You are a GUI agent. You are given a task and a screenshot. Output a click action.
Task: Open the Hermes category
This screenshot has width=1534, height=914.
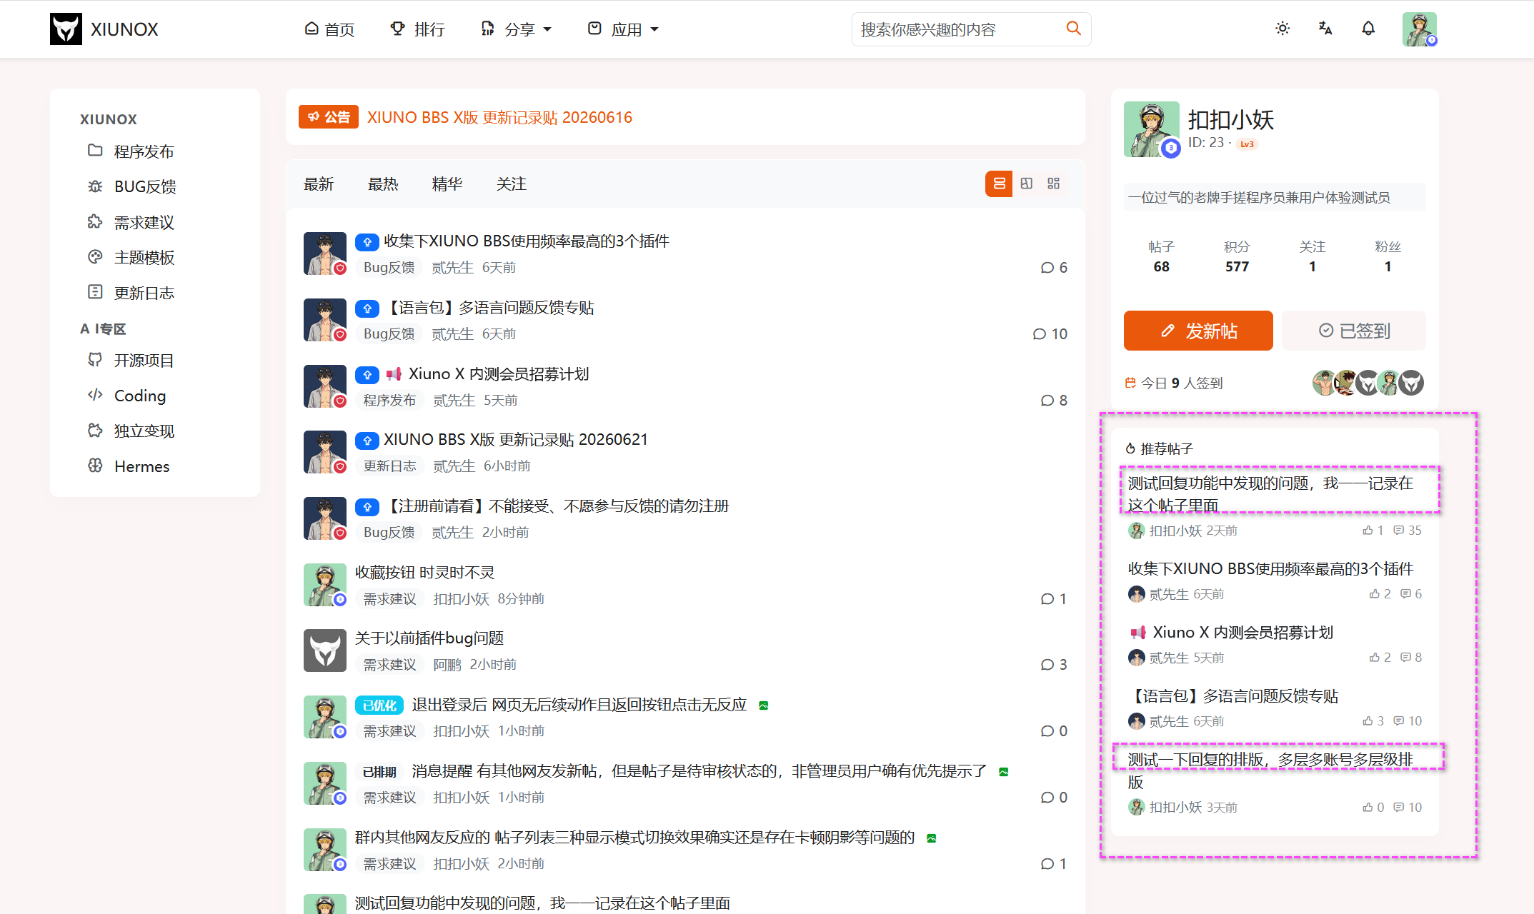pyautogui.click(x=141, y=466)
